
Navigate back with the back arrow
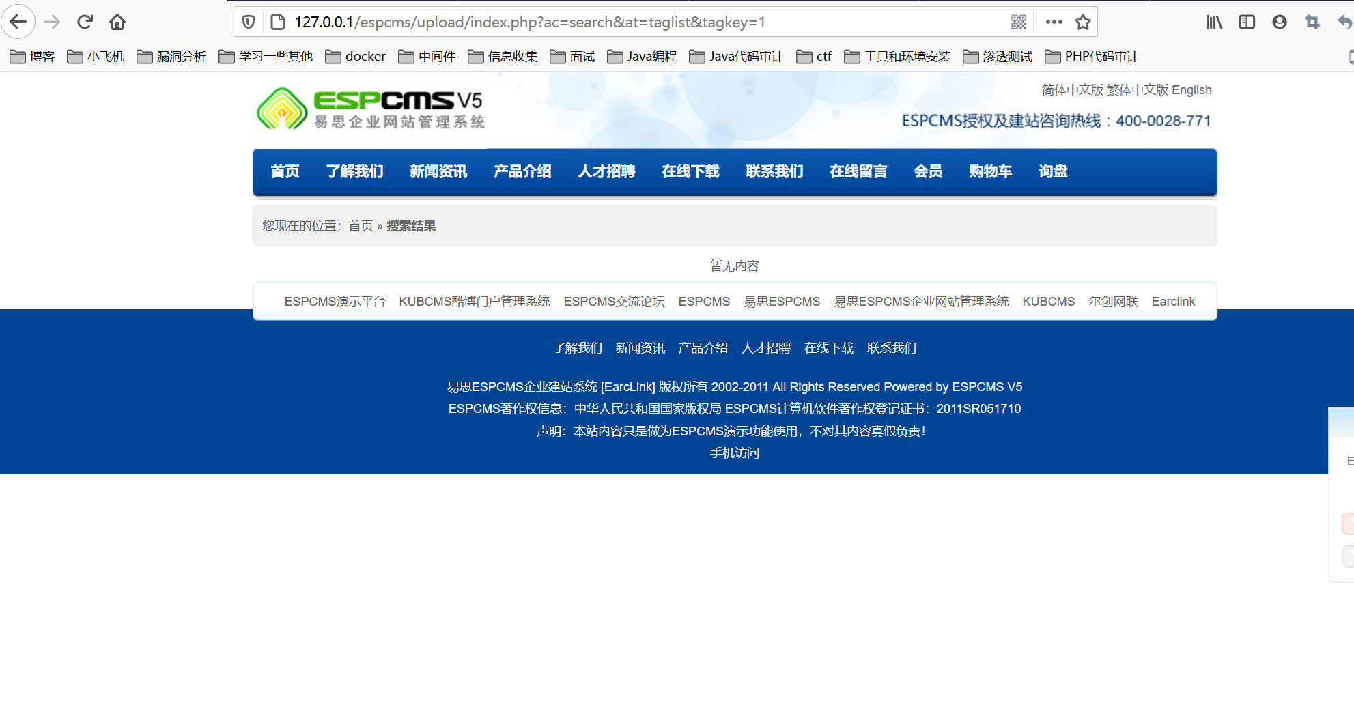coord(18,21)
